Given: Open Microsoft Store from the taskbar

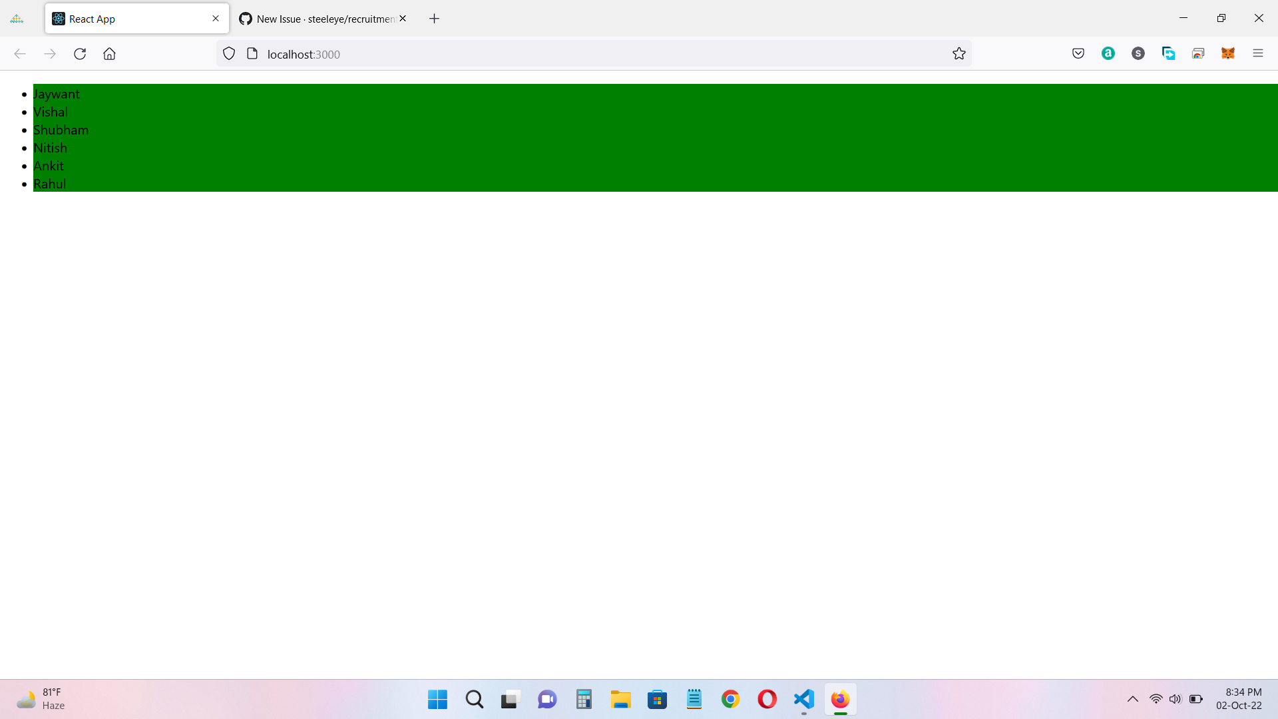Looking at the screenshot, I should 658,700.
